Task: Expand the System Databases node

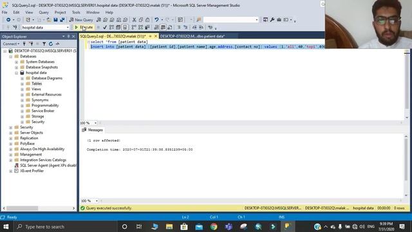Action: [16, 62]
